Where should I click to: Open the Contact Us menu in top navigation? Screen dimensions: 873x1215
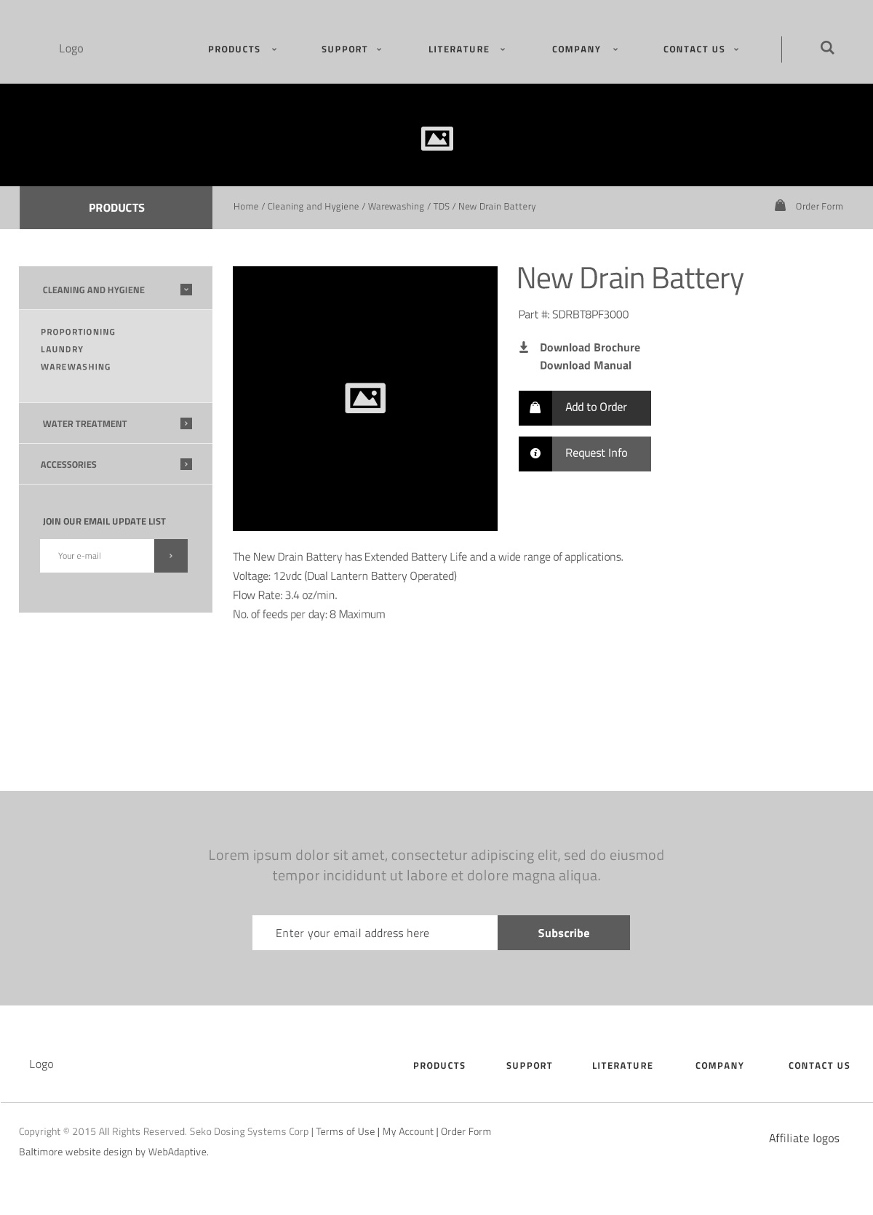pyautogui.click(x=694, y=49)
